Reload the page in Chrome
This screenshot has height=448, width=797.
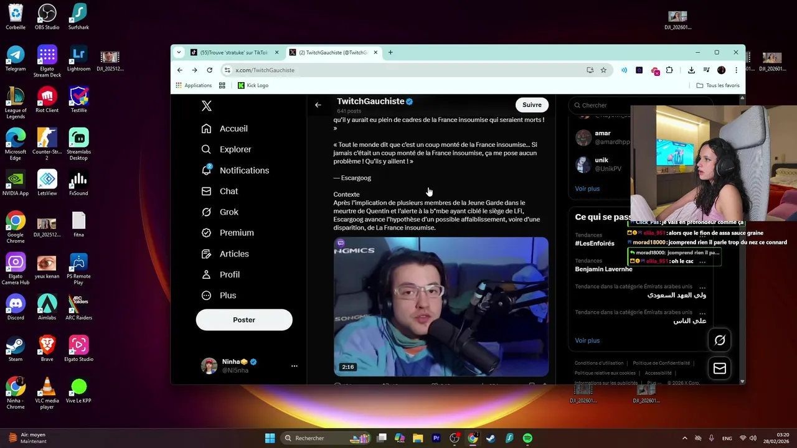(210, 70)
